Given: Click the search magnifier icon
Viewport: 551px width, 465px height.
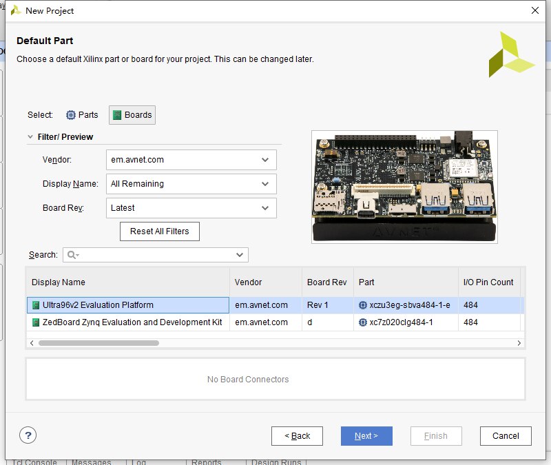Looking at the screenshot, I should (x=72, y=255).
